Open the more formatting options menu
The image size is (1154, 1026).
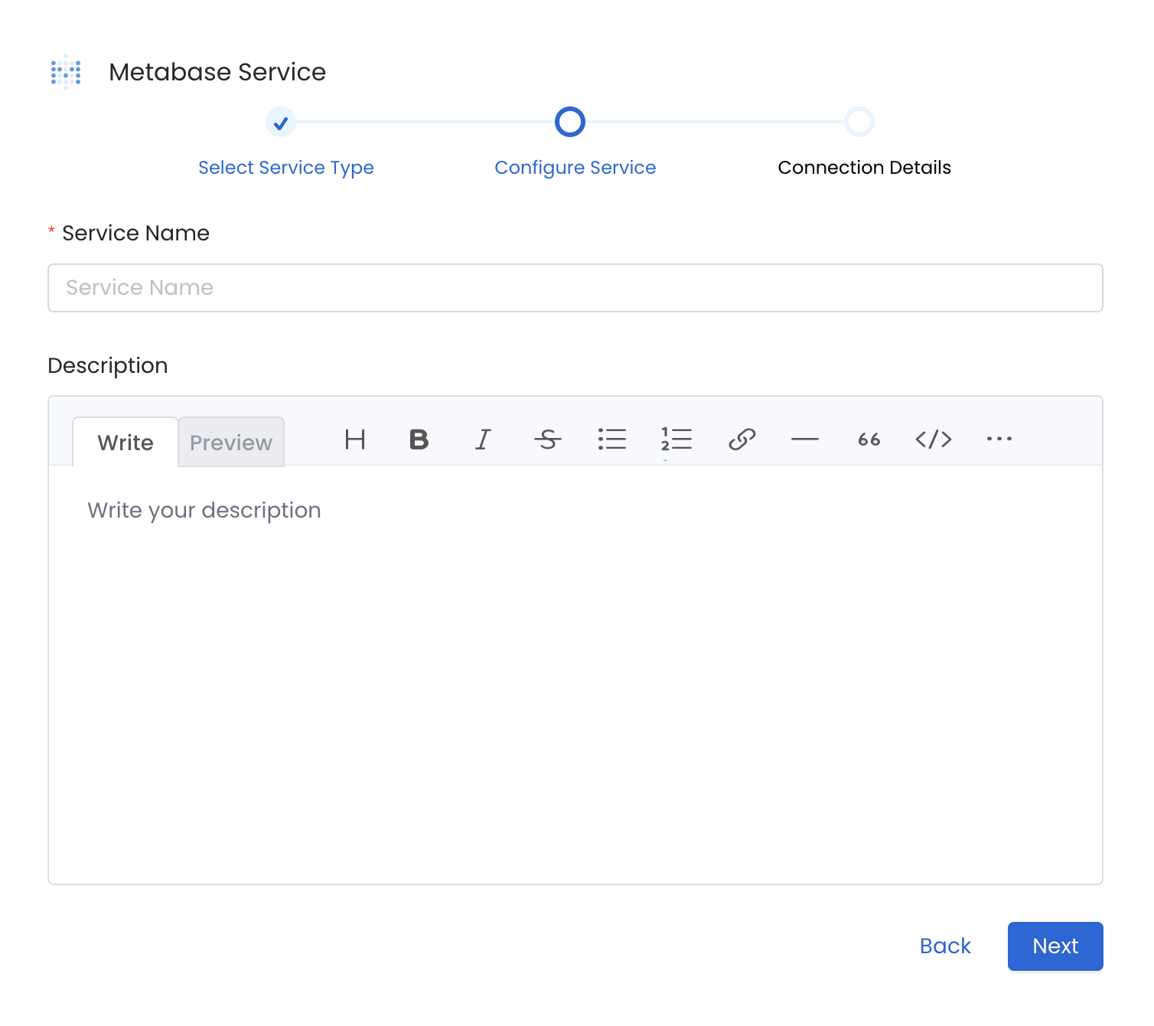(x=999, y=440)
